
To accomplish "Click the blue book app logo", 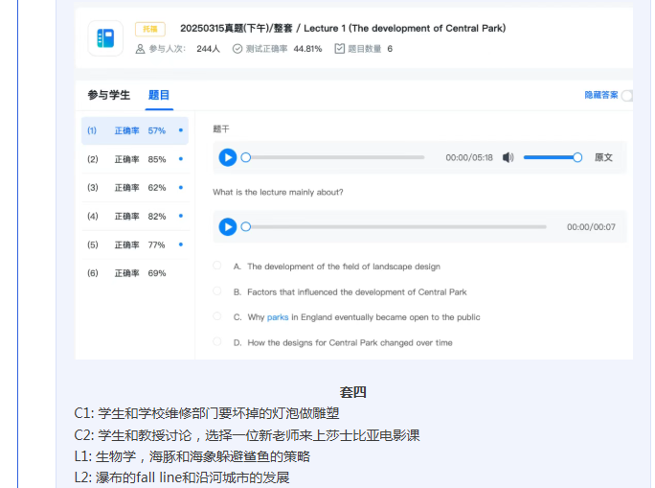I will [105, 38].
